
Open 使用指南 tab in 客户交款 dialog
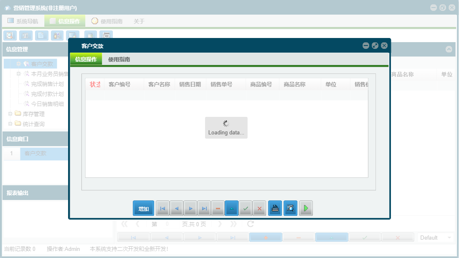click(119, 59)
